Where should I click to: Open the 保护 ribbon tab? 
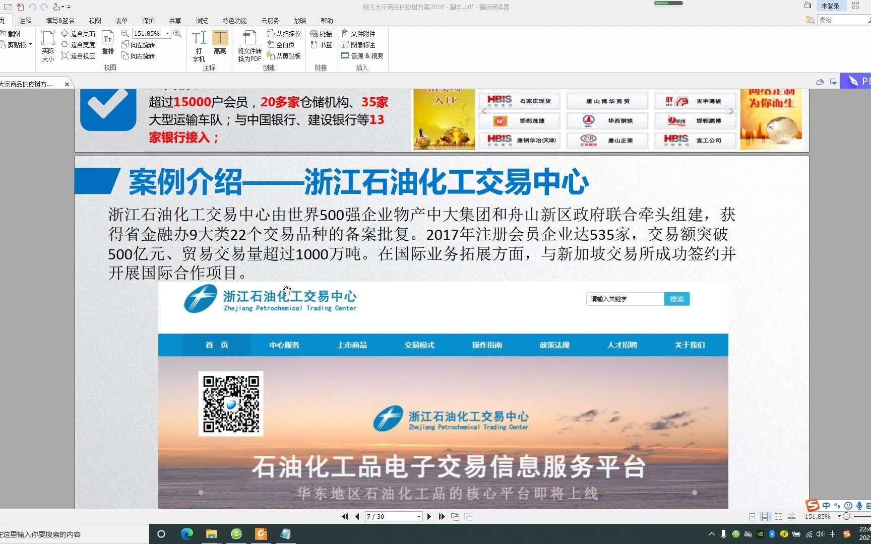[148, 21]
